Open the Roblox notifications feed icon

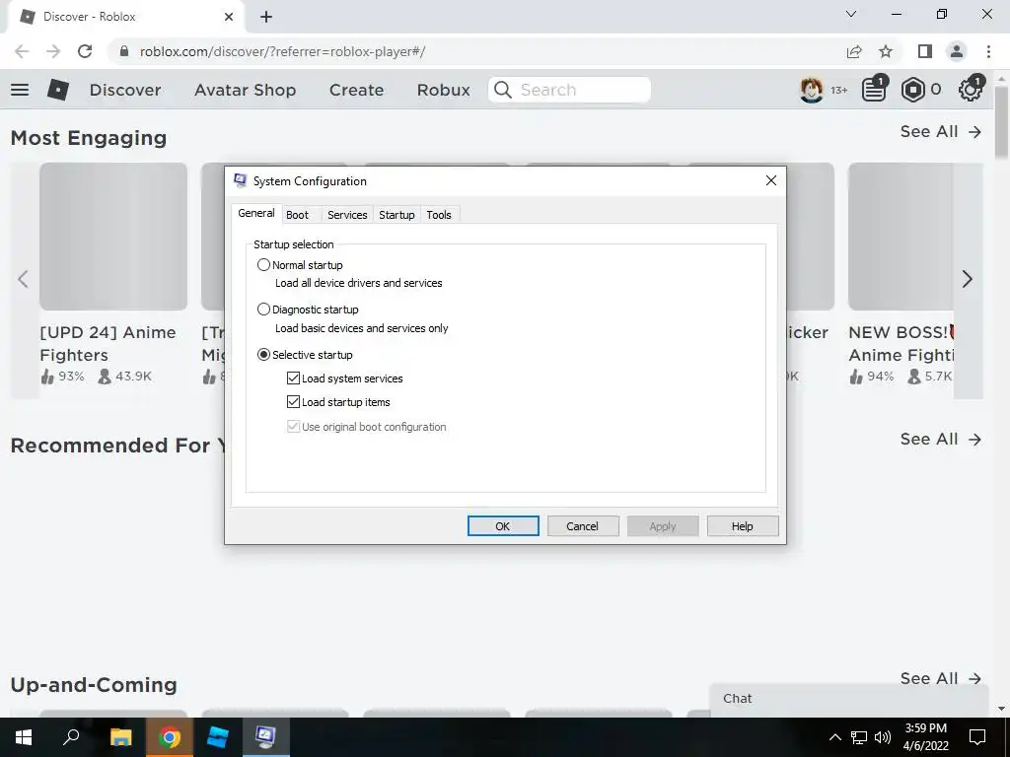[x=874, y=90]
